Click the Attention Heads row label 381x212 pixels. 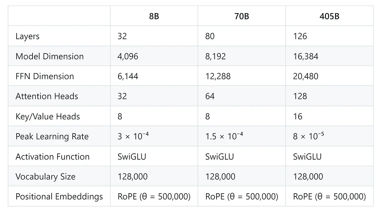(47, 96)
